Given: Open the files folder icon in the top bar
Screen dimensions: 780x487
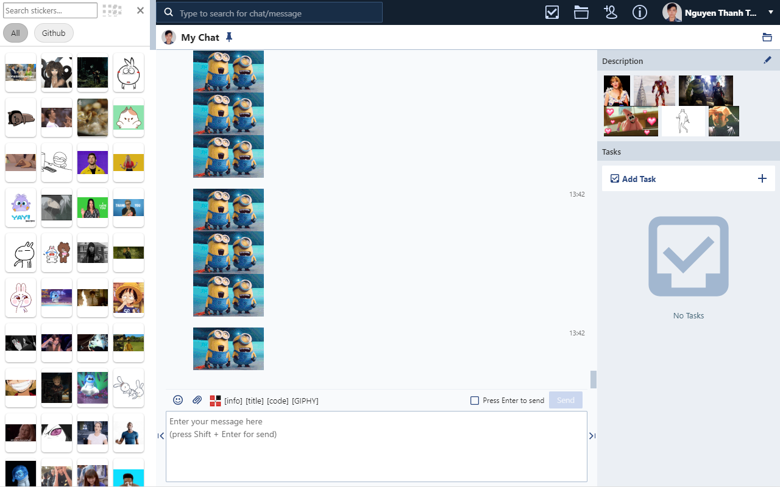Looking at the screenshot, I should pos(581,12).
